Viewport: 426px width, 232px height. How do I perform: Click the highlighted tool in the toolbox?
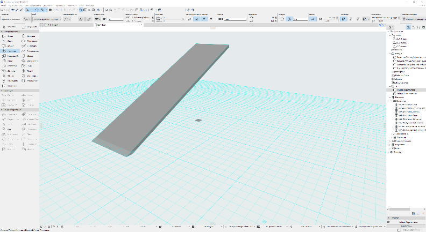click(x=10, y=51)
